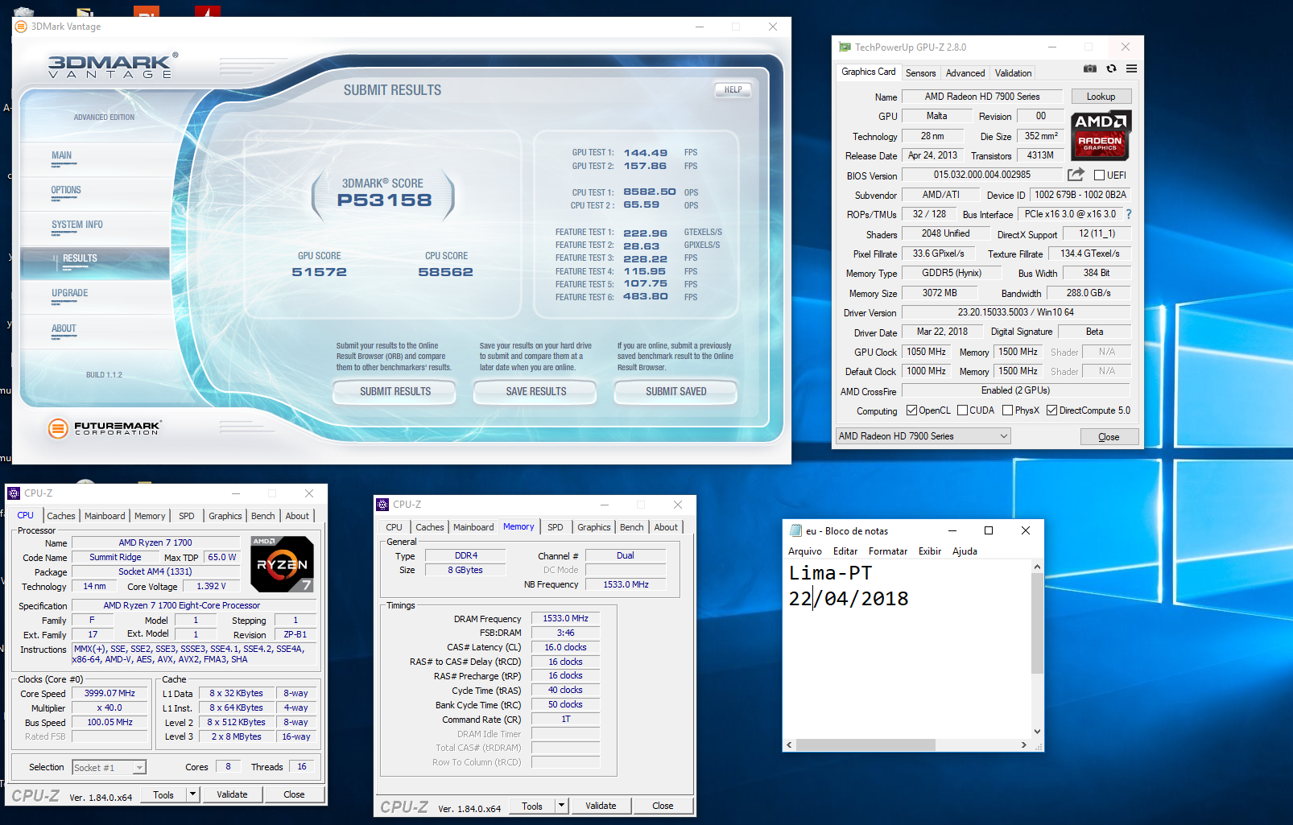
Task: Click the SAVE RESULTS button
Action: [x=535, y=392]
